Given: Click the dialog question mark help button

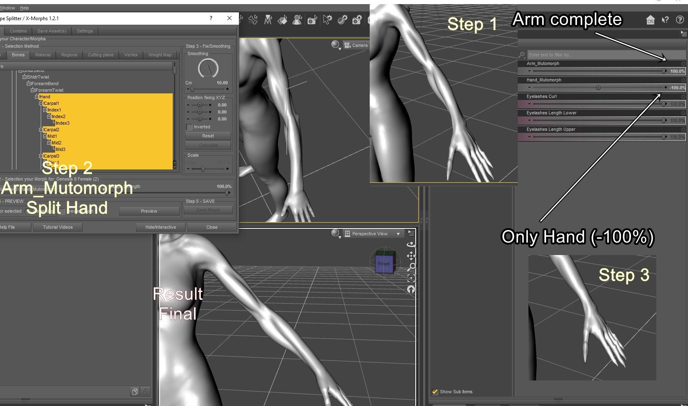Looking at the screenshot, I should pyautogui.click(x=211, y=18).
